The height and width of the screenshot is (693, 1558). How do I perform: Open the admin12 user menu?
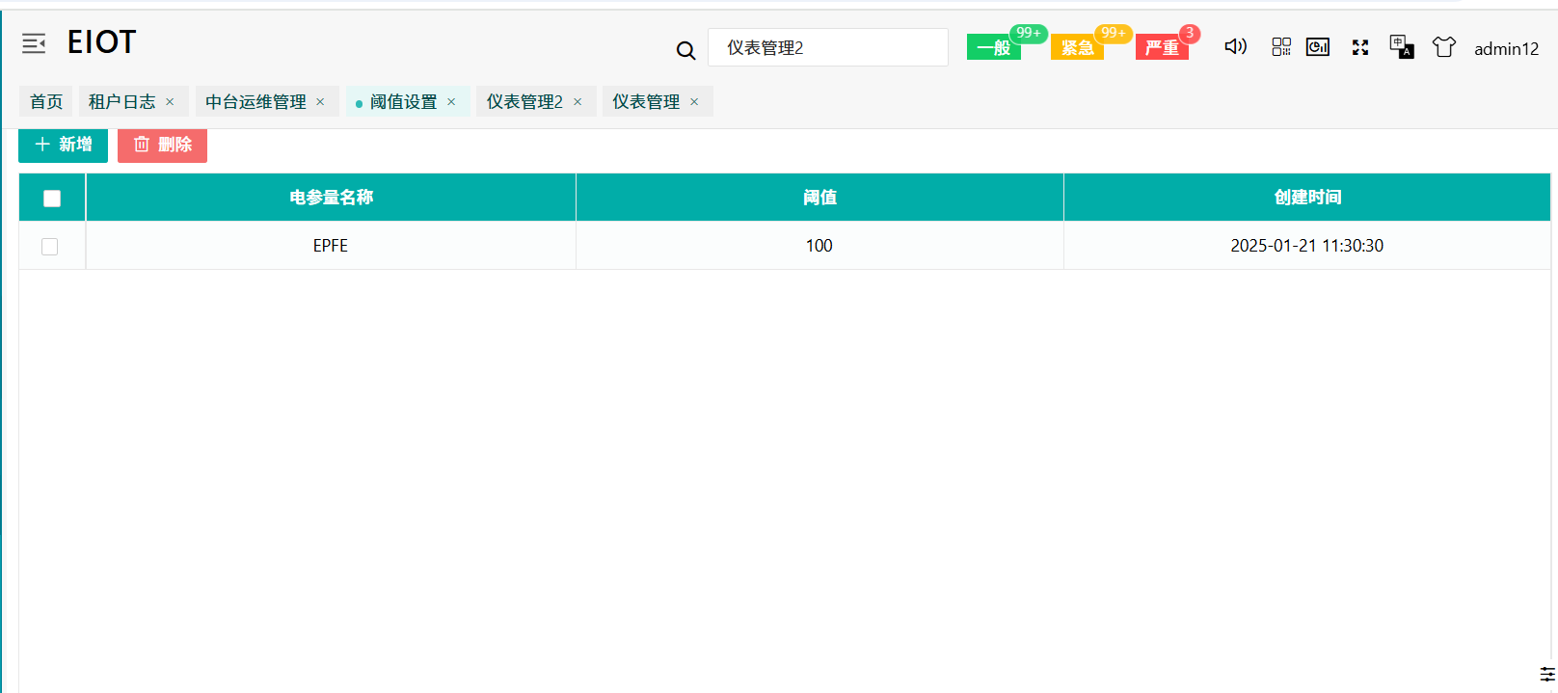1506,49
